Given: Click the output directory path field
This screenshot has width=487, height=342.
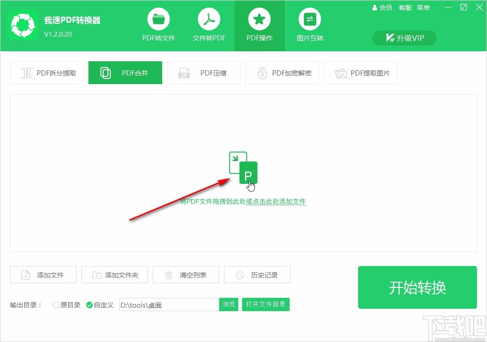Looking at the screenshot, I should click(x=169, y=304).
